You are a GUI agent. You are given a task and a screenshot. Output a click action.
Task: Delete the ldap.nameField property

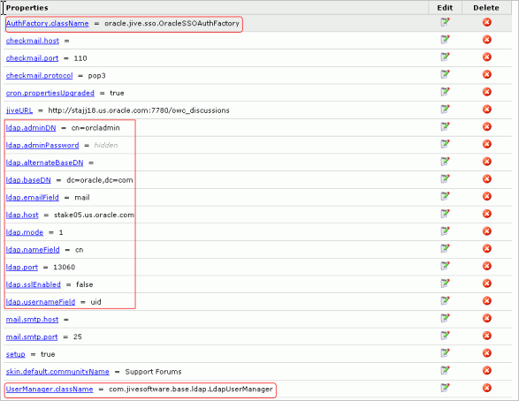click(x=486, y=248)
